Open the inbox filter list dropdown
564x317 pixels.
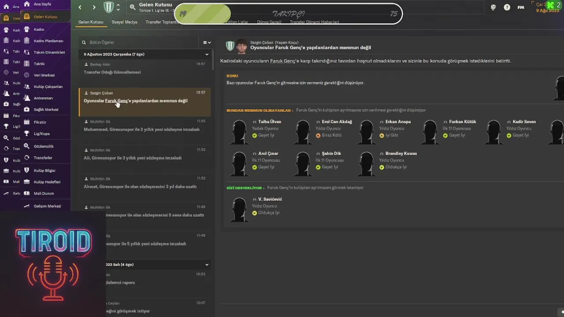click(x=207, y=42)
